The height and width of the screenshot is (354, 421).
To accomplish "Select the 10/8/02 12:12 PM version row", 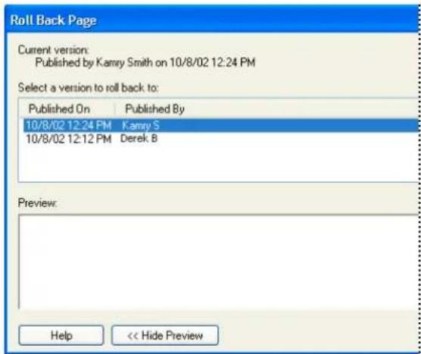I will (x=220, y=139).
